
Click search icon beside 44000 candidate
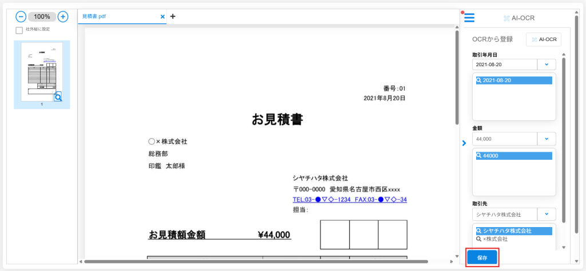point(479,156)
